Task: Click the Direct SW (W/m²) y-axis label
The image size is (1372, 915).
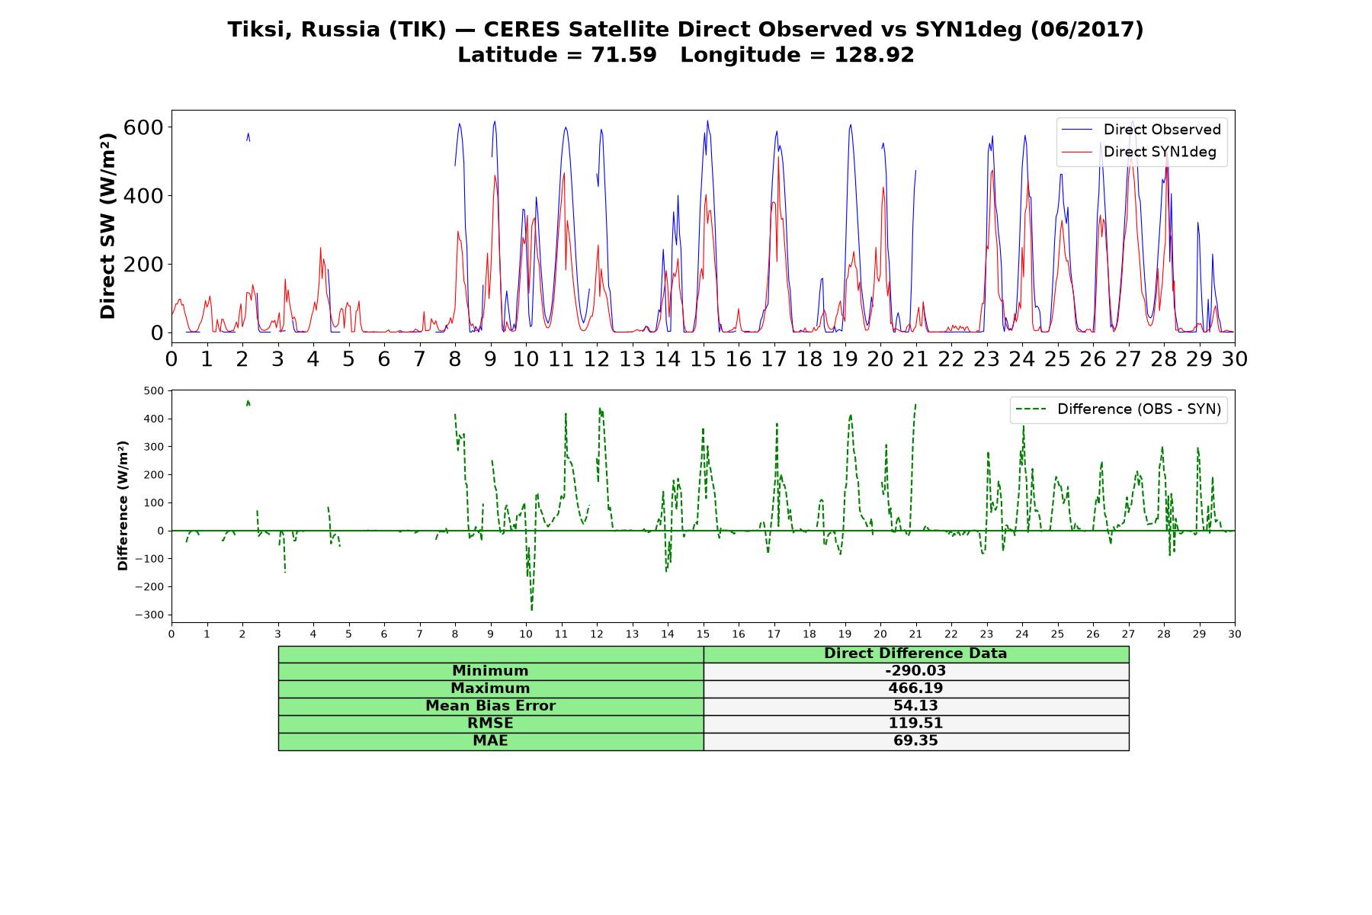Action: point(108,226)
